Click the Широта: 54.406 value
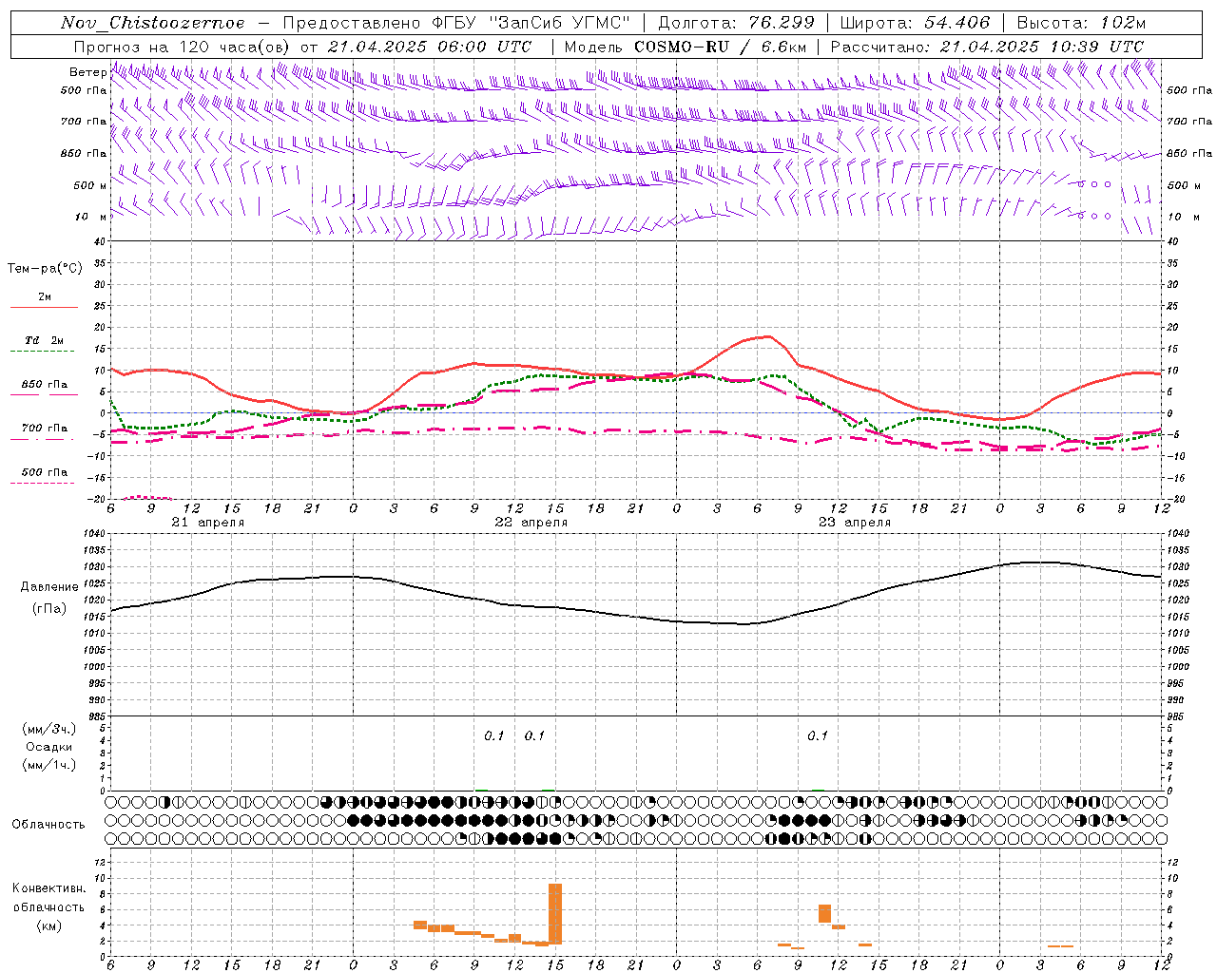 (x=915, y=23)
